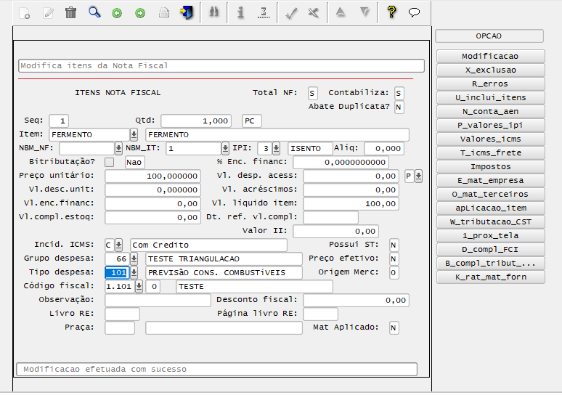Open the Incid. ICMS lookup arrow

click(x=118, y=245)
